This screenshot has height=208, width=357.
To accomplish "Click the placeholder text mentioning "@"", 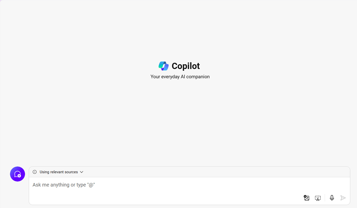I will 64,185.
